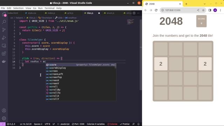Screen dimensions: 224x126
Task: Click the code minimap
Action: pos(131,22)
